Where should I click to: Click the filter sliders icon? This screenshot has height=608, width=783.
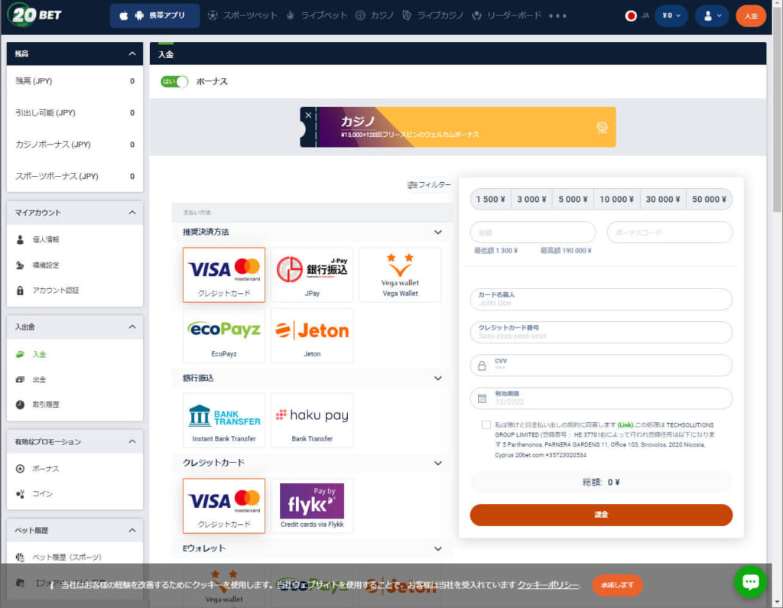coord(412,185)
